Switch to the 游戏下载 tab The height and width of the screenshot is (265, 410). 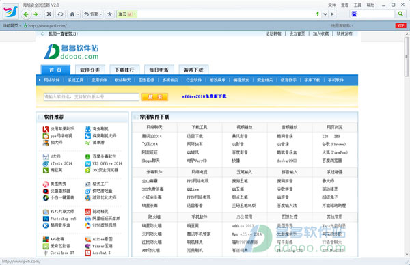[193, 70]
